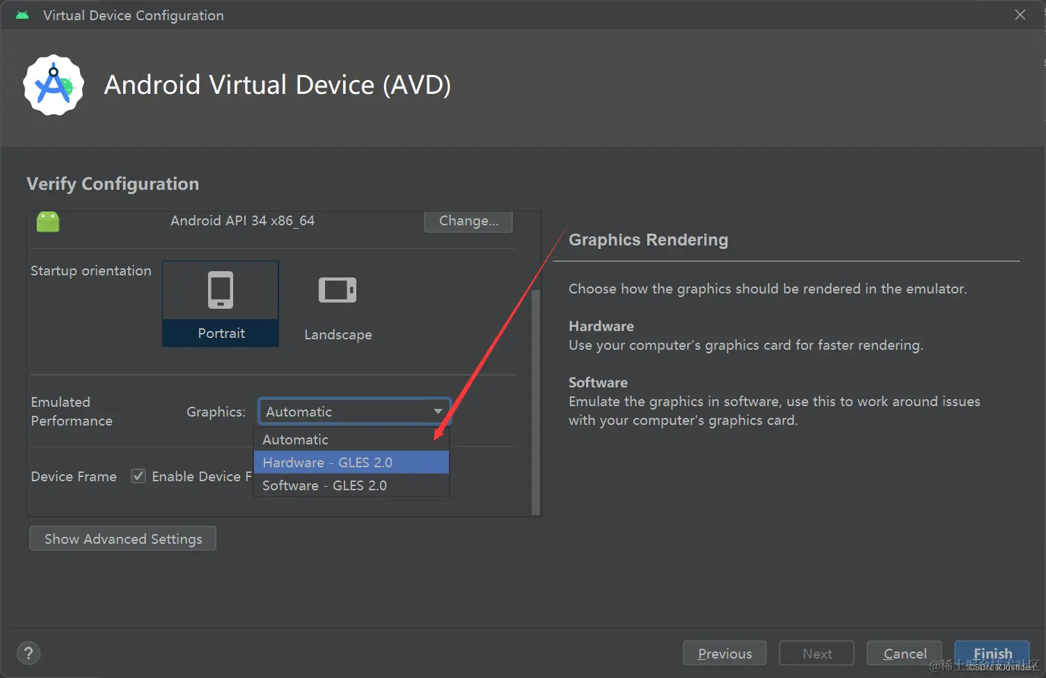Screen dimensions: 1046x678
Task: Toggle Enable Device Frame checkbox
Action: pos(138,476)
